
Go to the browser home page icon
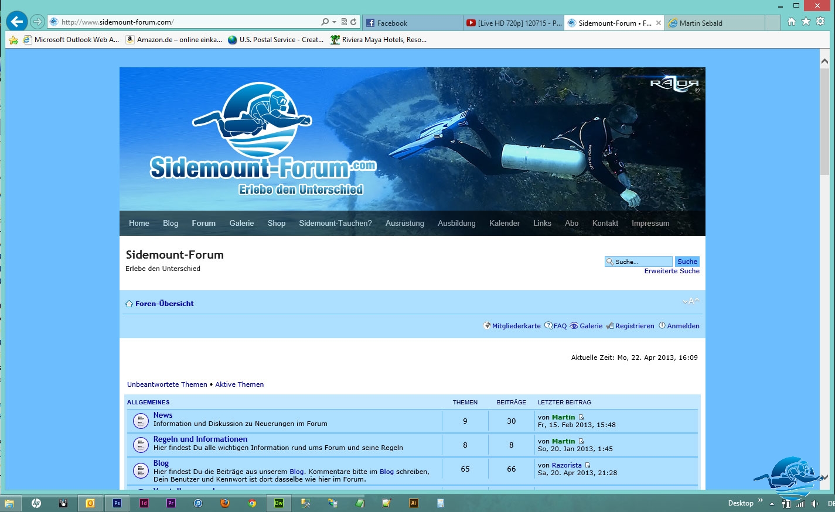tap(792, 22)
